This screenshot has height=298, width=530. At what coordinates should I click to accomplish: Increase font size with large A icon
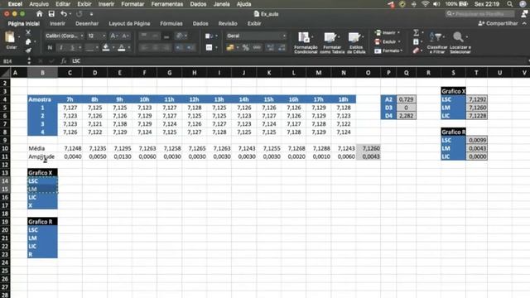tap(113, 36)
